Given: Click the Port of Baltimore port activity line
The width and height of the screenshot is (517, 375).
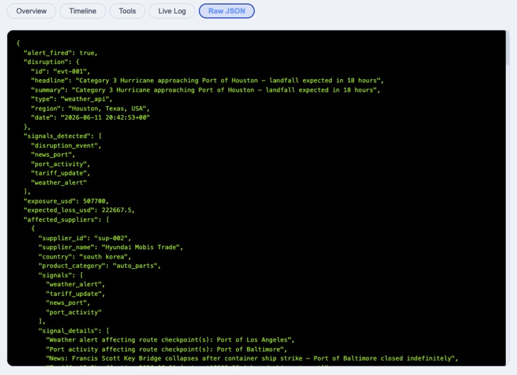Looking at the screenshot, I should (166, 349).
